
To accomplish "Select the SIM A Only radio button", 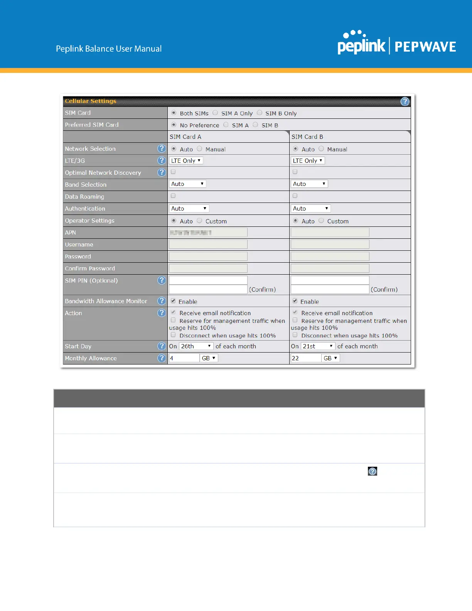I will pos(216,113).
